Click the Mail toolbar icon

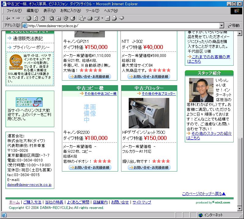pyautogui.click(x=81, y=18)
